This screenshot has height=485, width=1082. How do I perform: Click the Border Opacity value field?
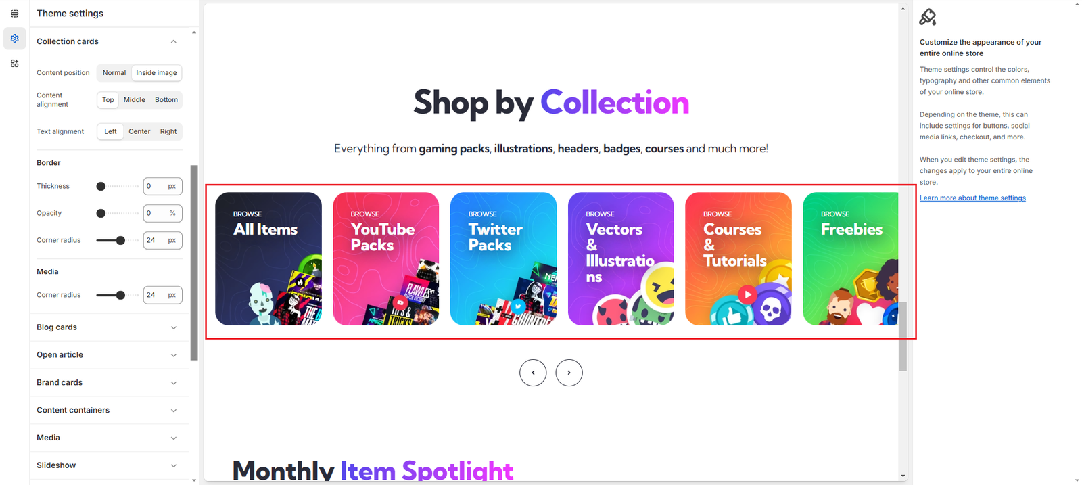click(x=162, y=214)
